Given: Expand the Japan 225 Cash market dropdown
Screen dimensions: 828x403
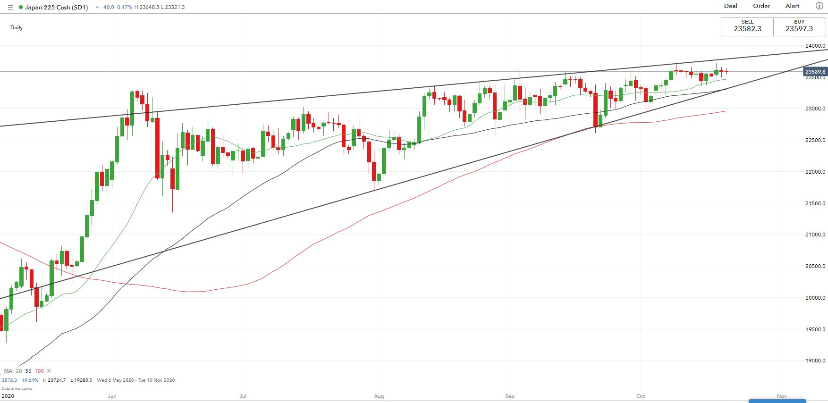Looking at the screenshot, I should pos(97,8).
